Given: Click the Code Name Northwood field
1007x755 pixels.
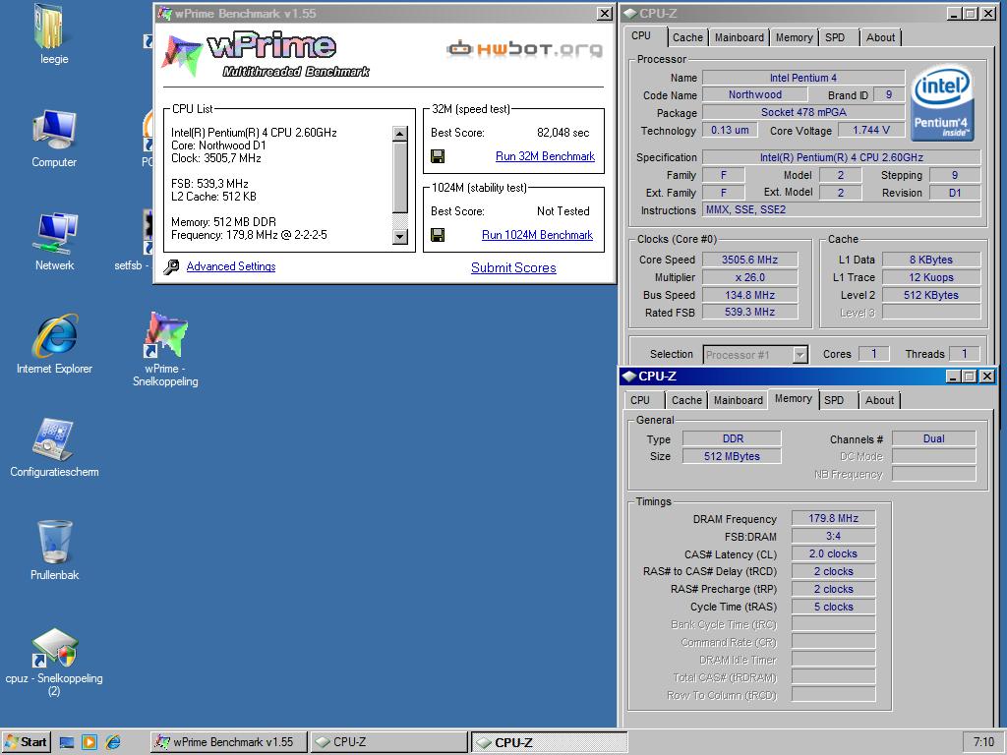Looking at the screenshot, I should point(754,94).
